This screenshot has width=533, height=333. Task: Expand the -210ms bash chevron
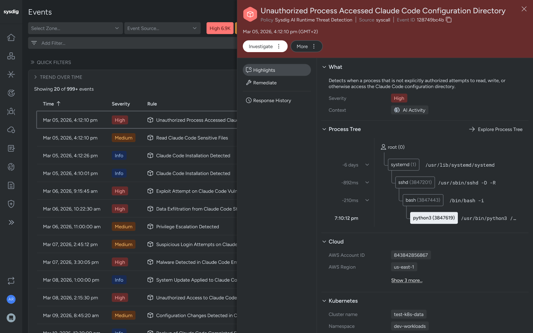[367, 200]
